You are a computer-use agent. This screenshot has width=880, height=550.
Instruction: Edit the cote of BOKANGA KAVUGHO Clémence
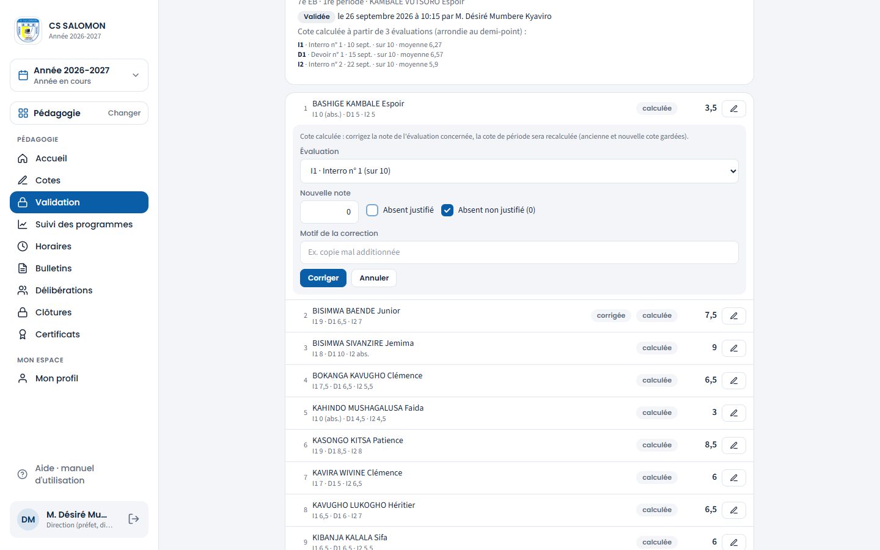tap(734, 380)
